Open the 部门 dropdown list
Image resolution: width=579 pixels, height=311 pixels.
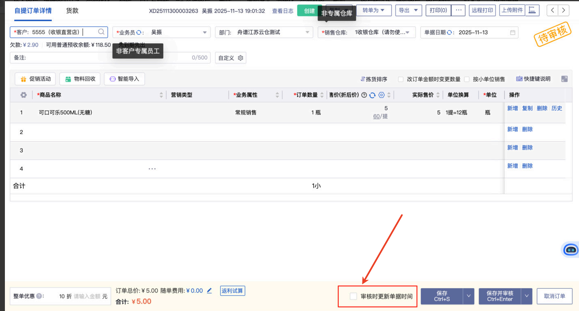(307, 32)
